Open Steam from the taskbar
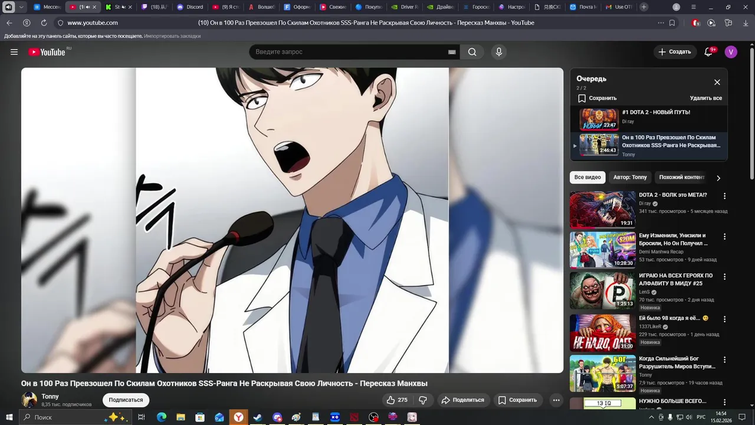 [258, 417]
